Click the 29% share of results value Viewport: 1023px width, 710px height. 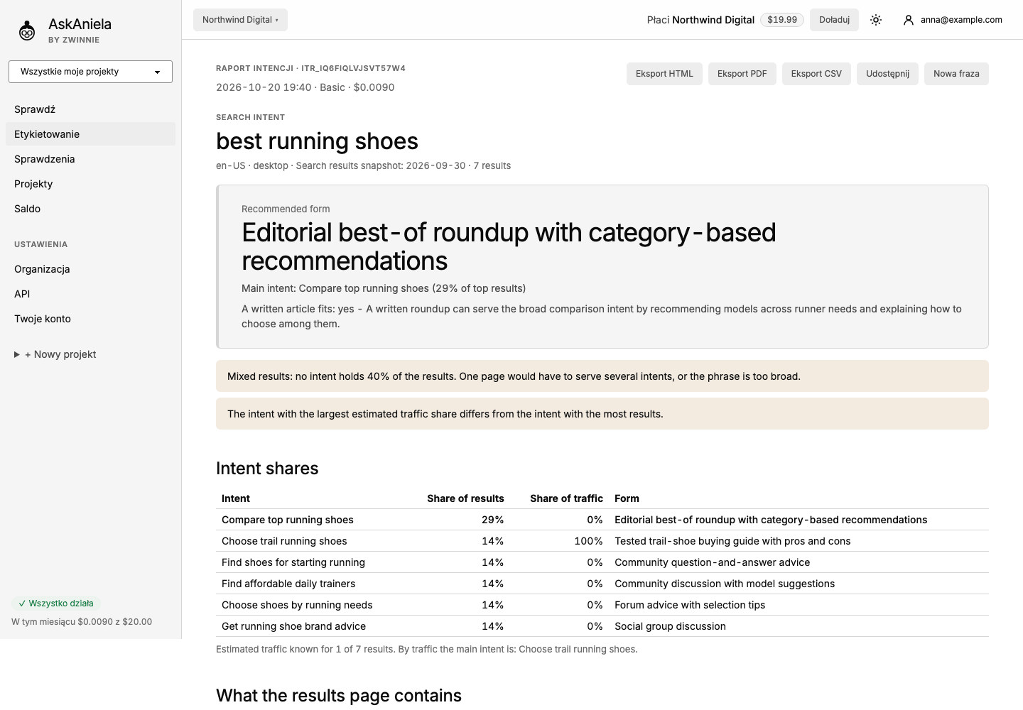[492, 520]
